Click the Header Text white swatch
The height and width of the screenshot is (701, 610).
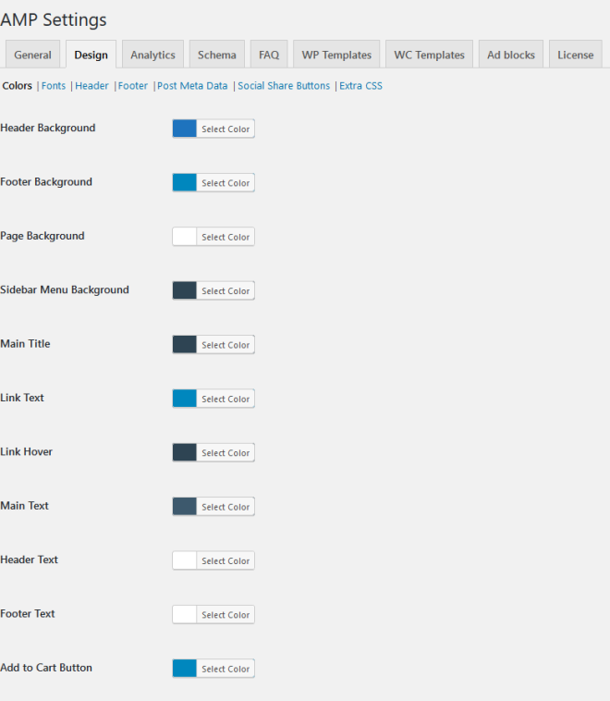185,560
